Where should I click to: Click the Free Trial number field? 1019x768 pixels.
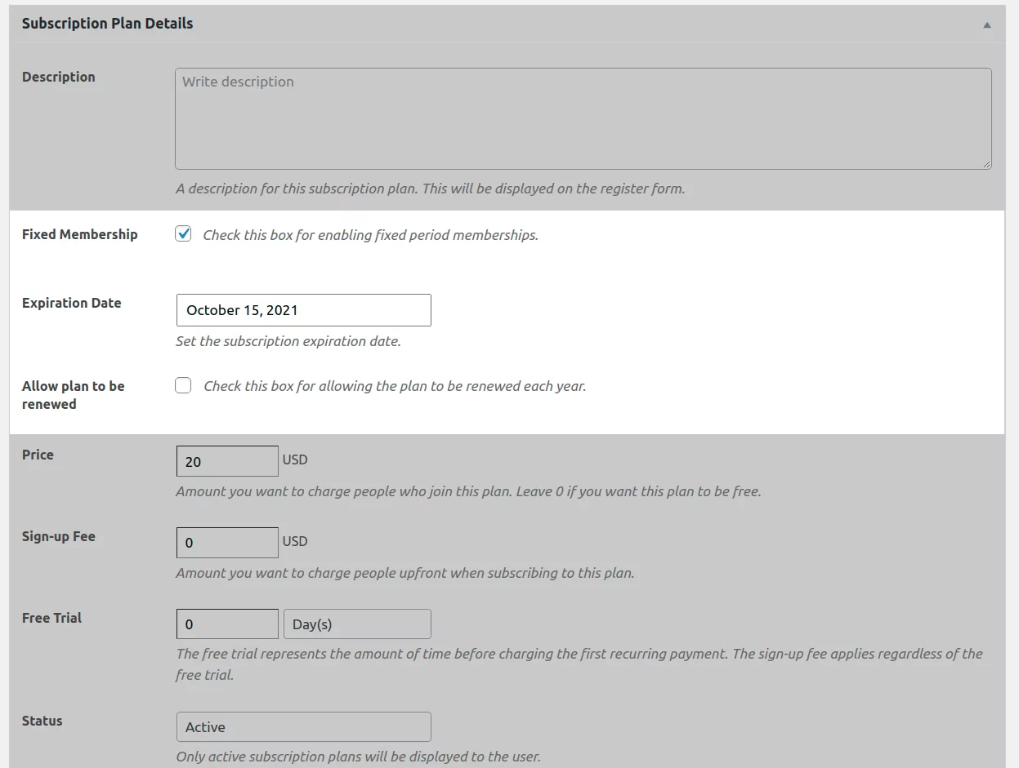coord(227,624)
